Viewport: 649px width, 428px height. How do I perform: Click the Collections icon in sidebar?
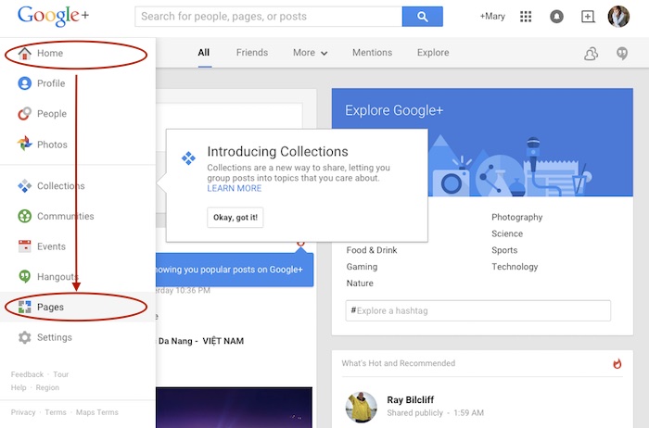(x=24, y=185)
